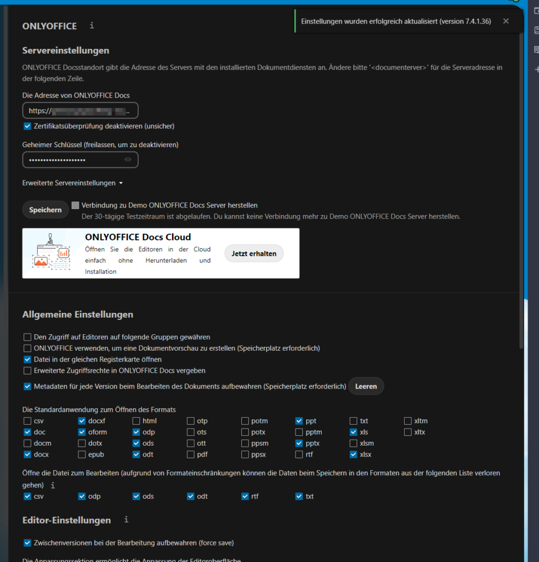This screenshot has height=562, width=539.
Task: Enable access restriction to groups checkbox
Action: tap(27, 337)
